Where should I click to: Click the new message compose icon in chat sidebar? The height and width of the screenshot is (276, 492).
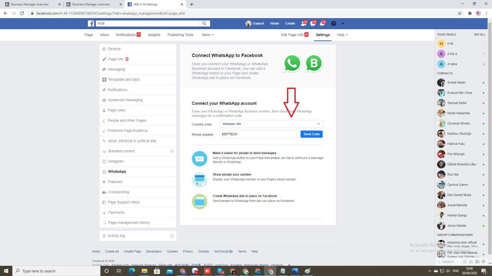point(465,262)
